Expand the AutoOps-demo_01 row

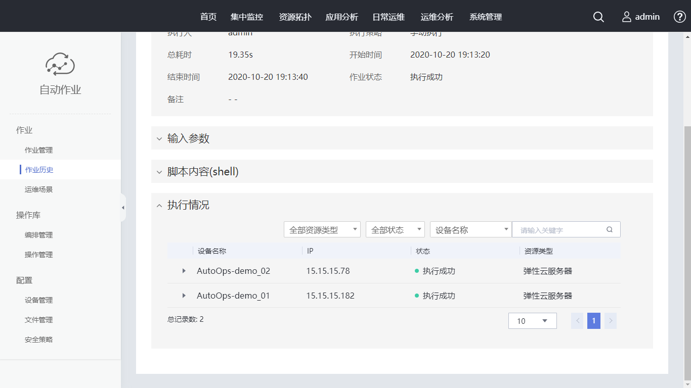184,296
